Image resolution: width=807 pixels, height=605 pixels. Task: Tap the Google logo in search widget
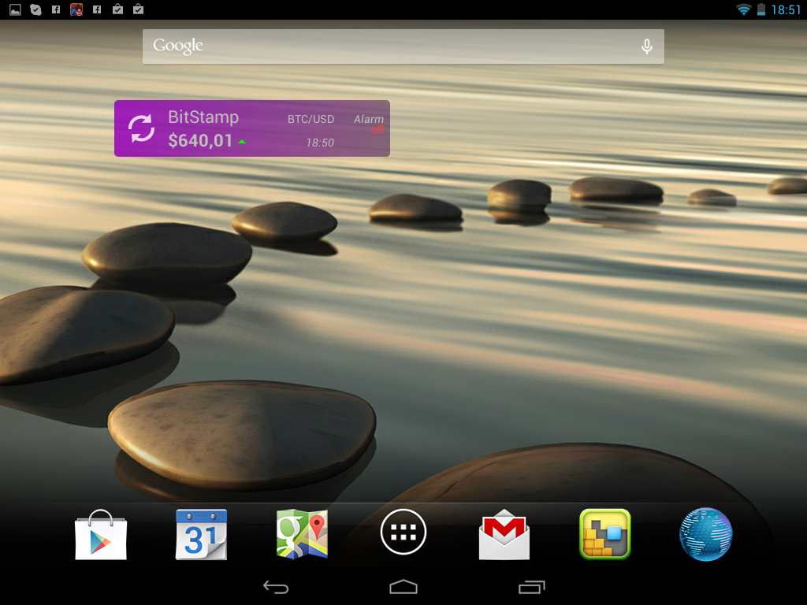click(177, 46)
